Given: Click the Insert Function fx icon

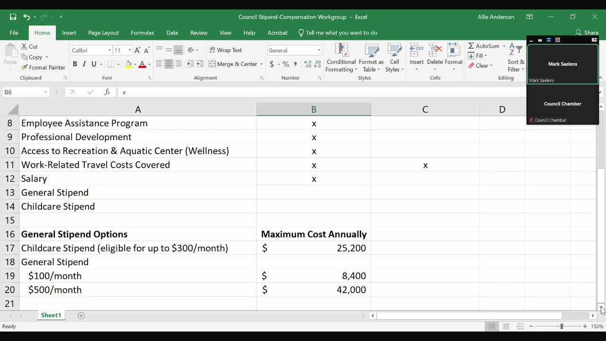Looking at the screenshot, I should point(107,92).
